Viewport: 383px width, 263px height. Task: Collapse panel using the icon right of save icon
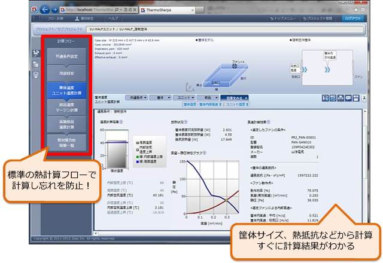pos(364,98)
